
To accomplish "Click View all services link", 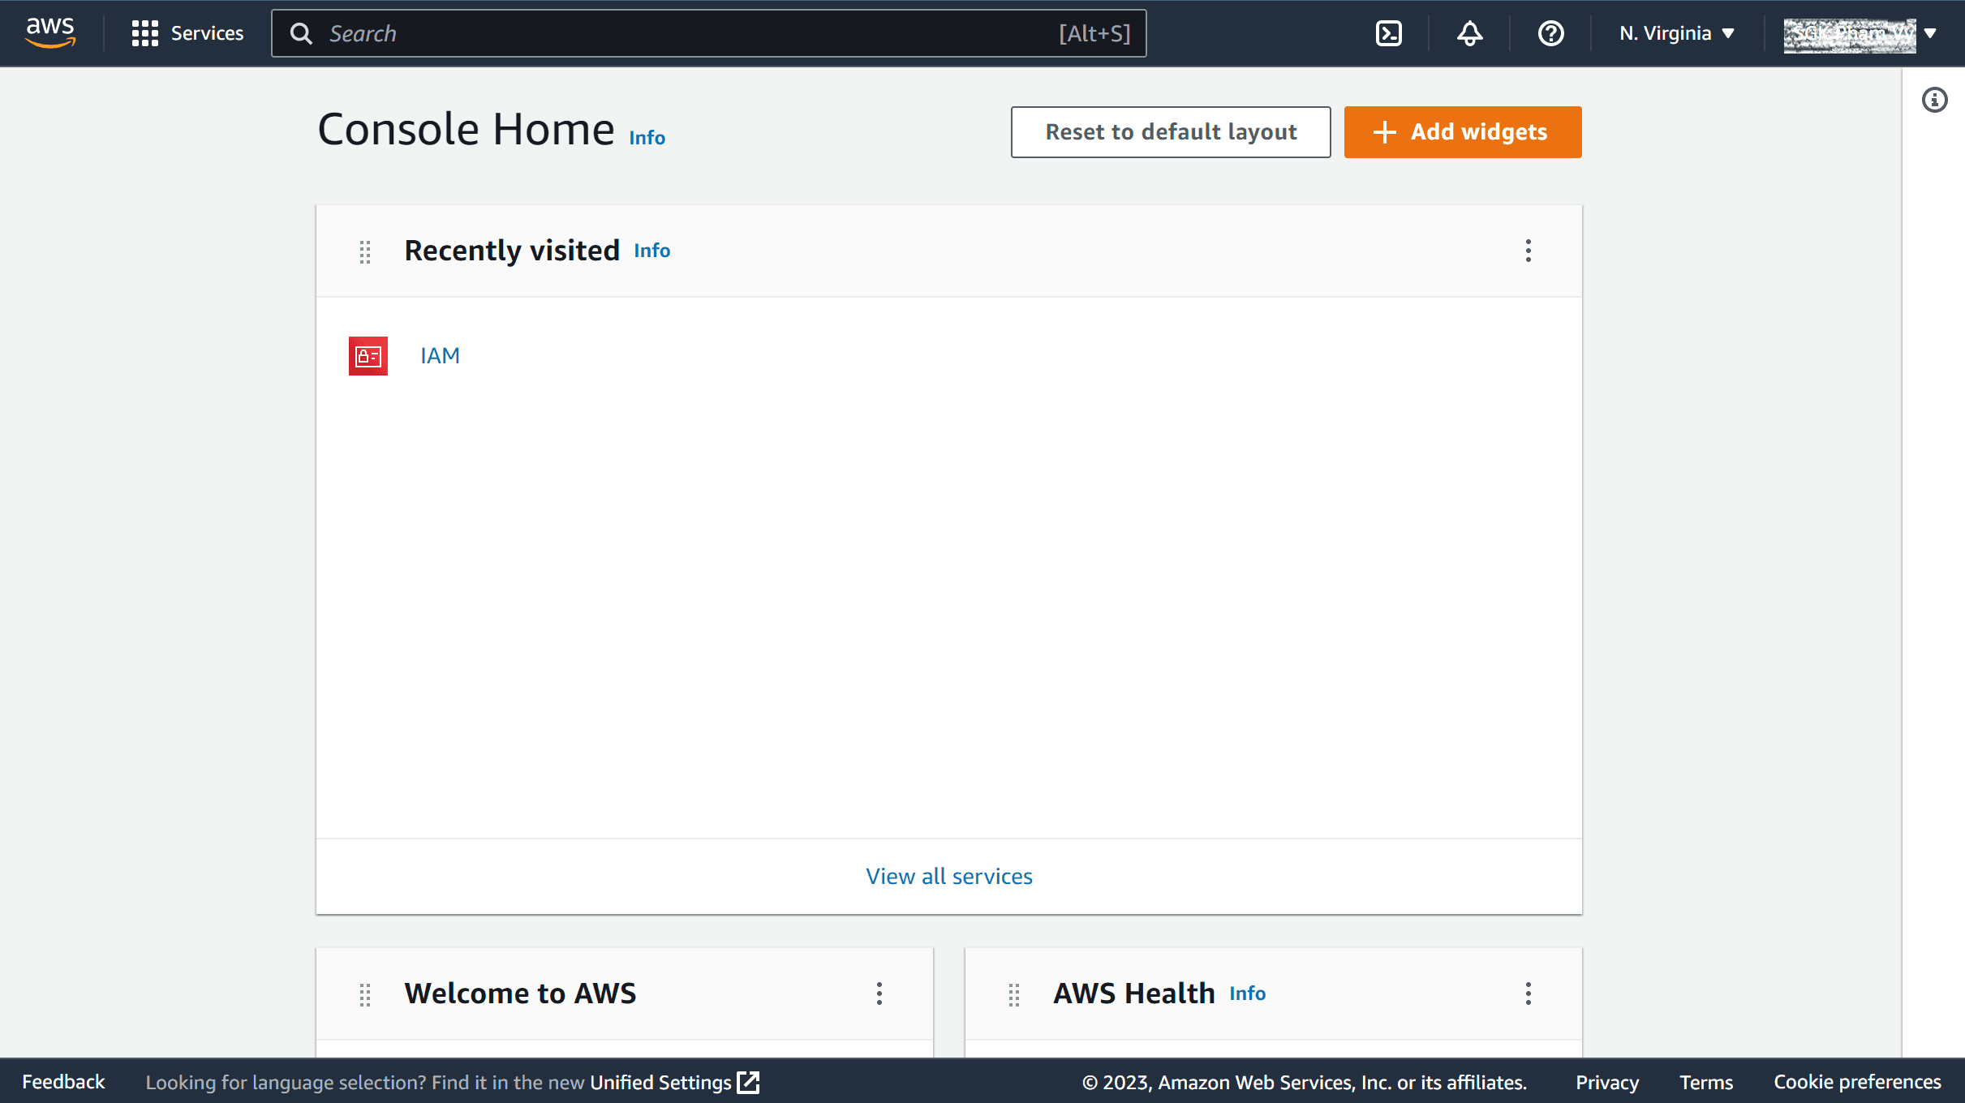I will coord(948,877).
